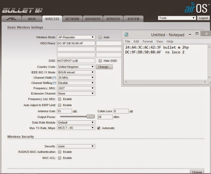This screenshot has width=211, height=174.
Task: Click Notepad horizontal scrollbar right arrow
Action: click(205, 82)
